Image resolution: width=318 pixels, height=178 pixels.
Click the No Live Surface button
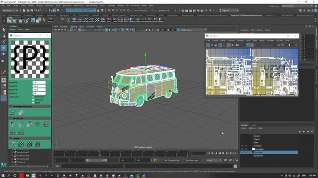[141, 10]
